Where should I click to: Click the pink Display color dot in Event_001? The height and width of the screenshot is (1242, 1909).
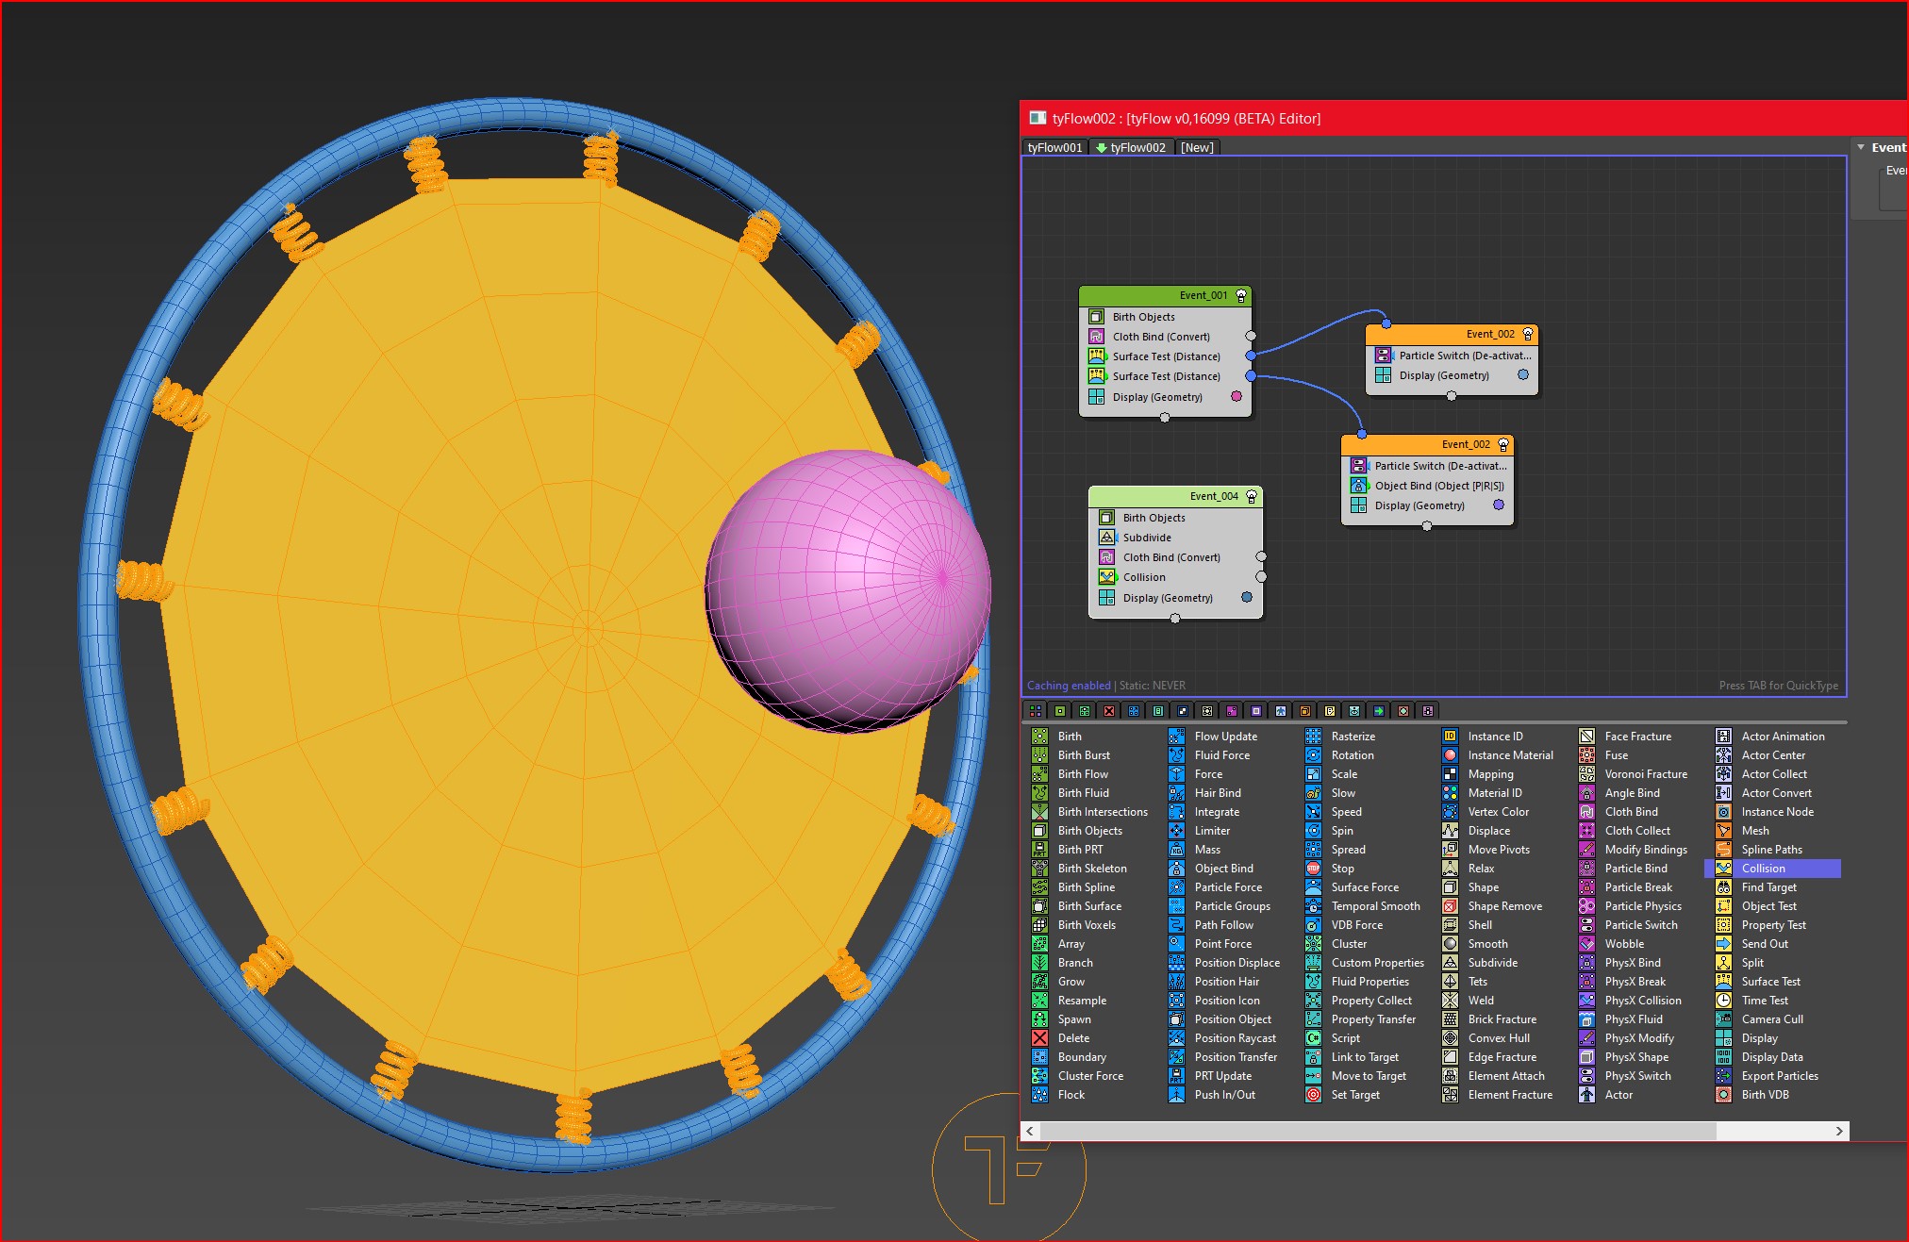click(x=1237, y=397)
